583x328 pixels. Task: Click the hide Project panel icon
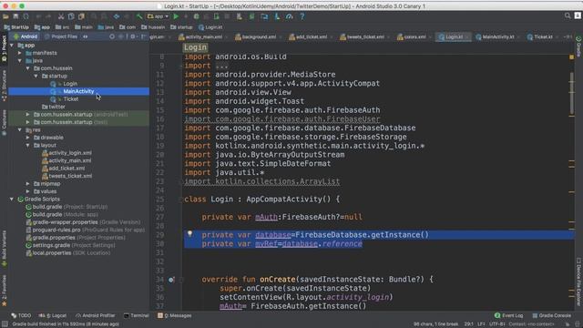point(144,36)
